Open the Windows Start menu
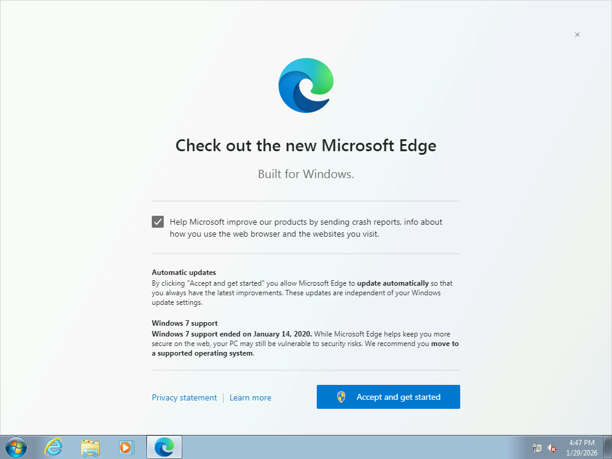Viewport: 612px width, 459px height. pos(16,447)
